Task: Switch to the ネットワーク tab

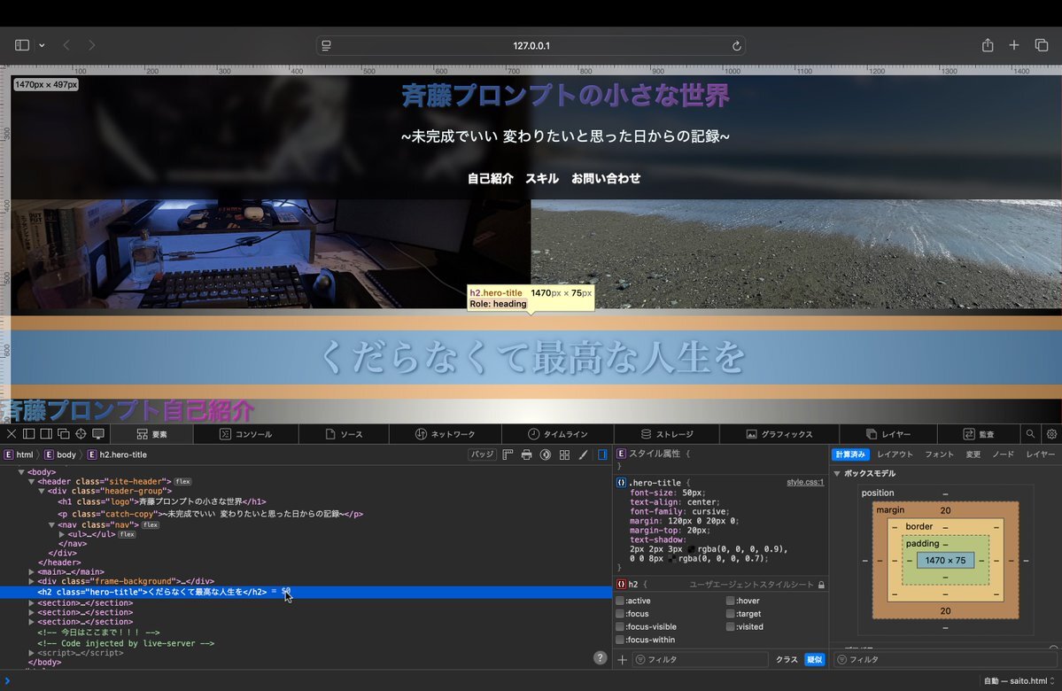Action: coord(446,434)
